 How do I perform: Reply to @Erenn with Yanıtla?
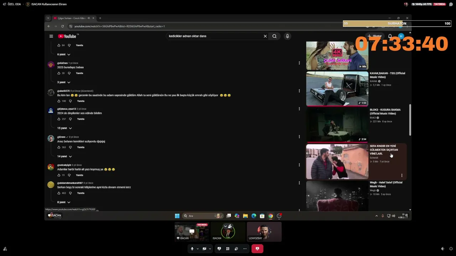pos(81,147)
